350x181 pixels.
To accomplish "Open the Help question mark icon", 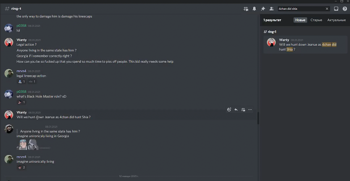I will pos(345,9).
